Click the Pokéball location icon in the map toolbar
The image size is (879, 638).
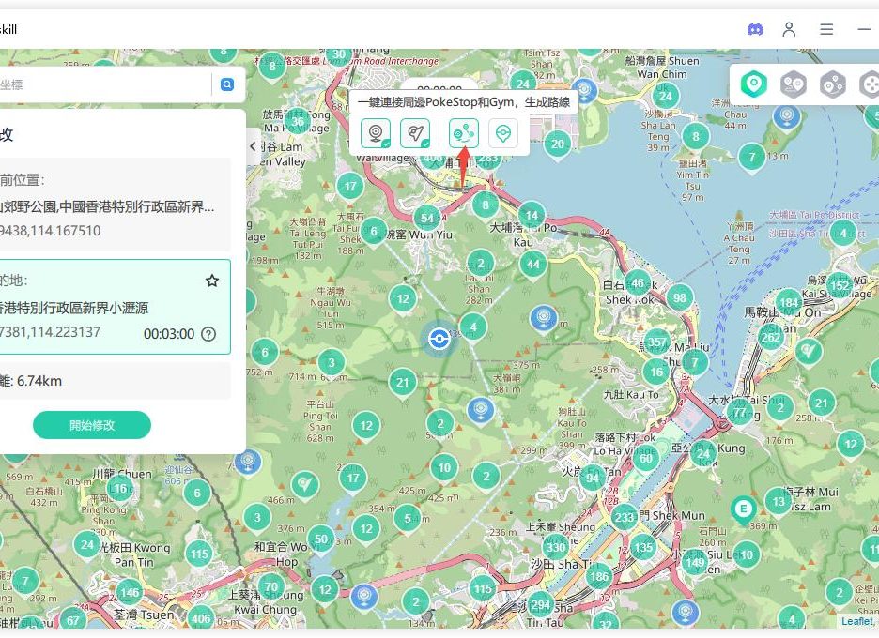(505, 134)
